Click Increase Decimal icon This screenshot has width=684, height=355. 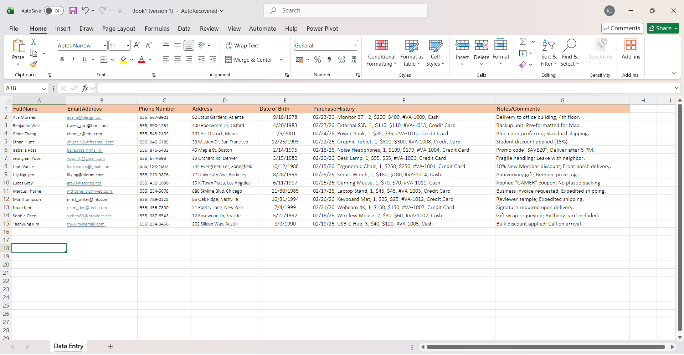(x=341, y=60)
